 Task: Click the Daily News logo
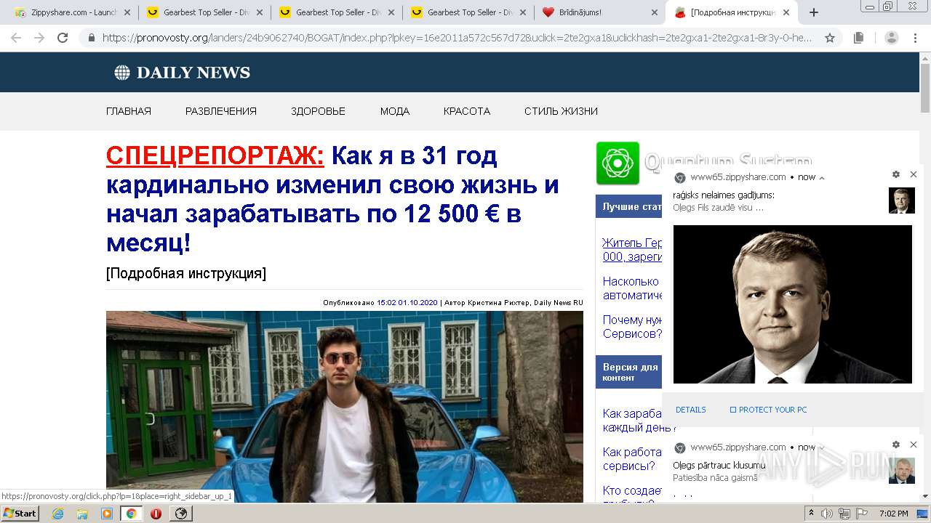coord(182,73)
